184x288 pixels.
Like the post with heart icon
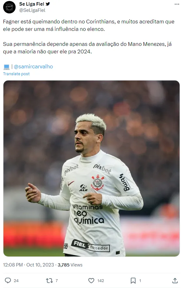point(91,281)
